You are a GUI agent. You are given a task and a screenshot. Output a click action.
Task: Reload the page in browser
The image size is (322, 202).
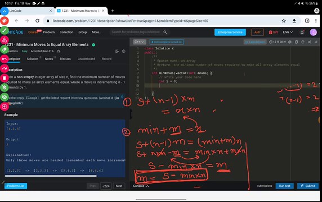pos(37,21)
